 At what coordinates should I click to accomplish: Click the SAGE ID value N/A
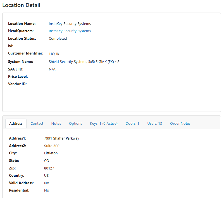pos(52,69)
